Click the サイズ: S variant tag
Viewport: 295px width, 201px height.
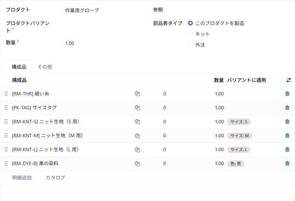(x=239, y=122)
